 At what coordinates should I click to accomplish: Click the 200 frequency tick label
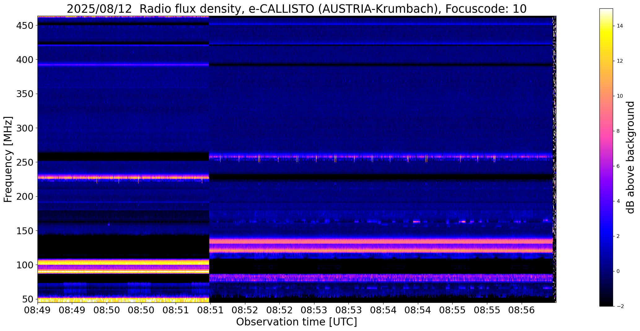pos(24,197)
